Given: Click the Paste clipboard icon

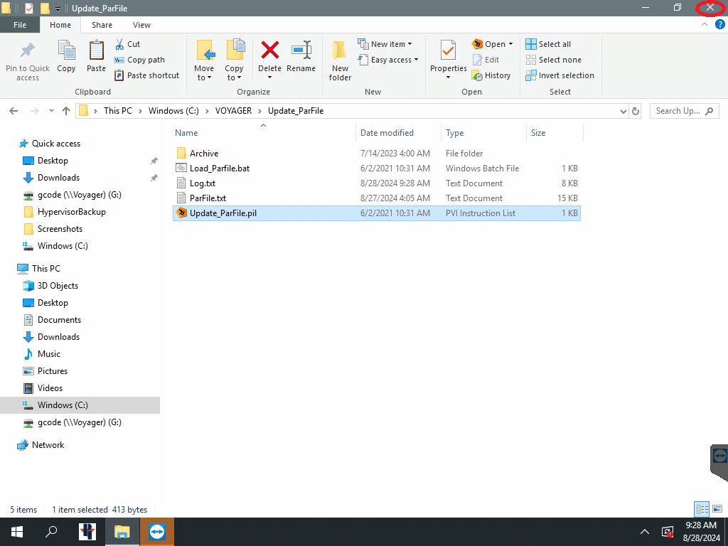Looking at the screenshot, I should click(x=96, y=57).
